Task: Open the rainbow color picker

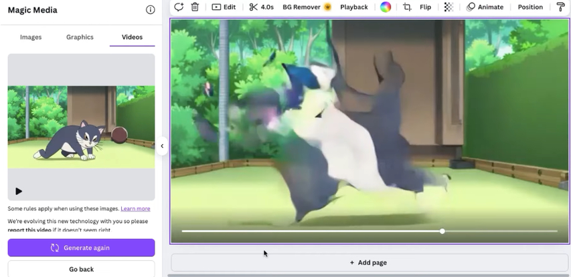Action: 386,7
